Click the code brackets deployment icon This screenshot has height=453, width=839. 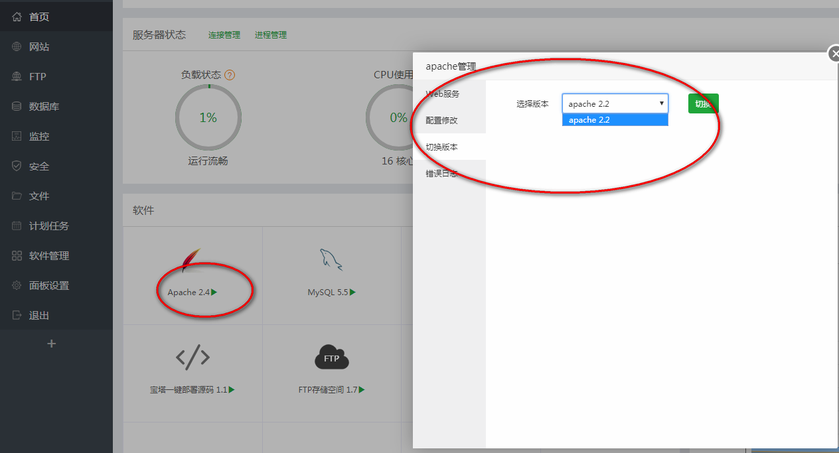(192, 357)
